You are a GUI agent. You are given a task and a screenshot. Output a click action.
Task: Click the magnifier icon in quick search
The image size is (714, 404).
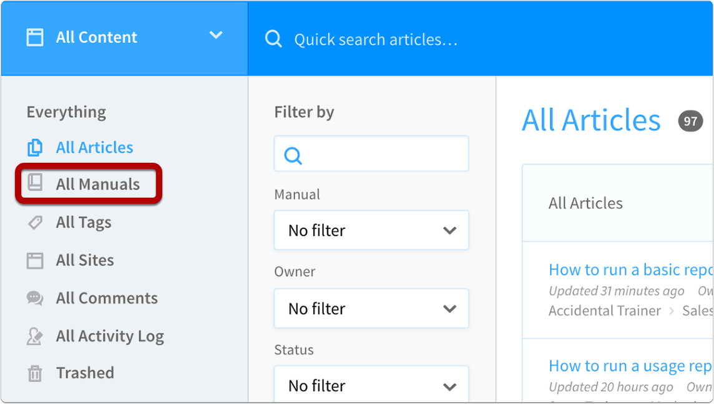[273, 39]
